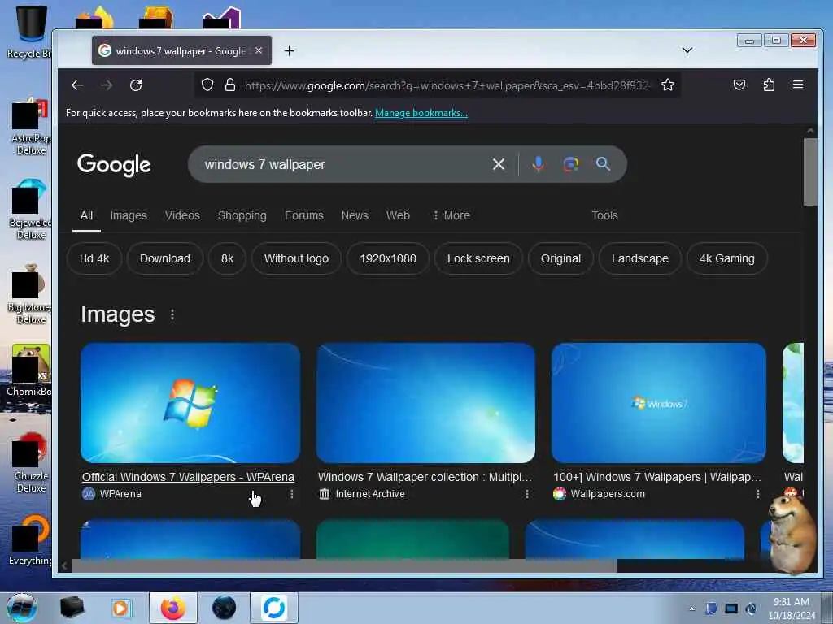Open the Wallpapers.com Windows 7 thumbnail
The width and height of the screenshot is (833, 624).
point(659,403)
